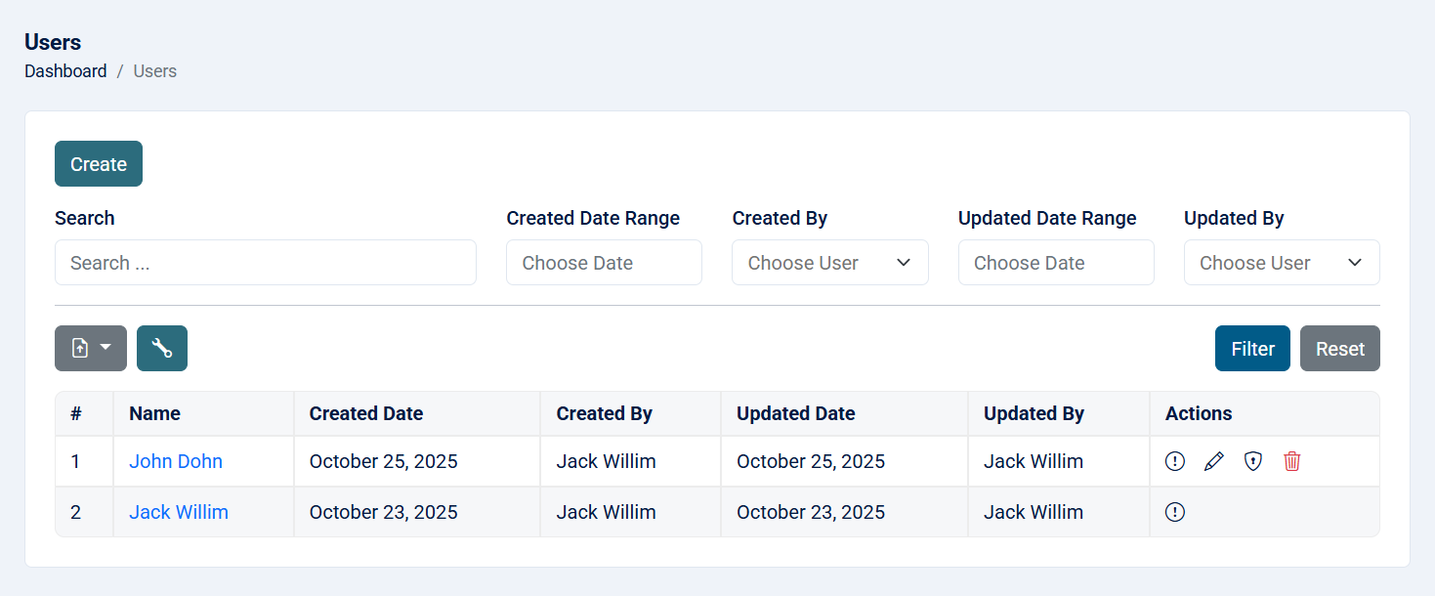Click the info icon for Jack Willim

[x=1175, y=512]
